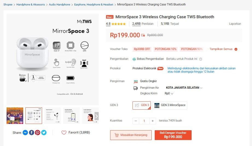Click the help icon beside Berlaku untuk Produk Ini
Viewport: 252px width, 146px height.
pos(201,59)
